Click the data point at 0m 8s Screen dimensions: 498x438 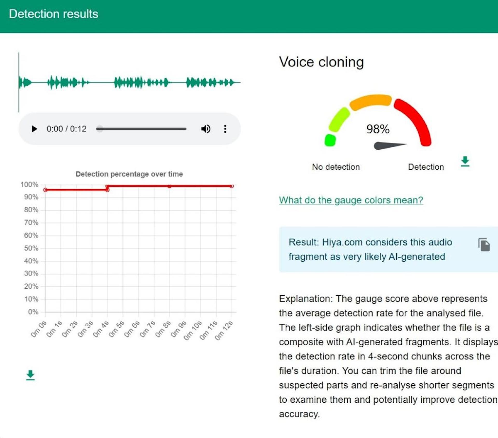click(169, 186)
